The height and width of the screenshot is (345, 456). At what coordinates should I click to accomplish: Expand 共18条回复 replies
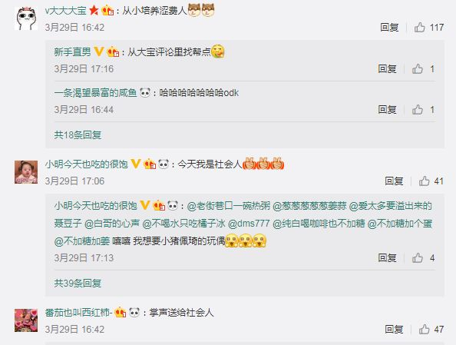(78, 135)
